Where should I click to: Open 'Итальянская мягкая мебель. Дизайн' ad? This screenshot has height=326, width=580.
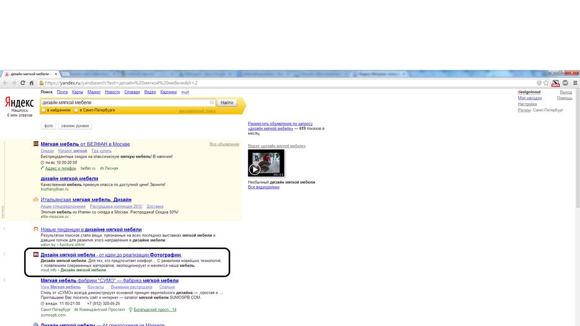coord(86,200)
